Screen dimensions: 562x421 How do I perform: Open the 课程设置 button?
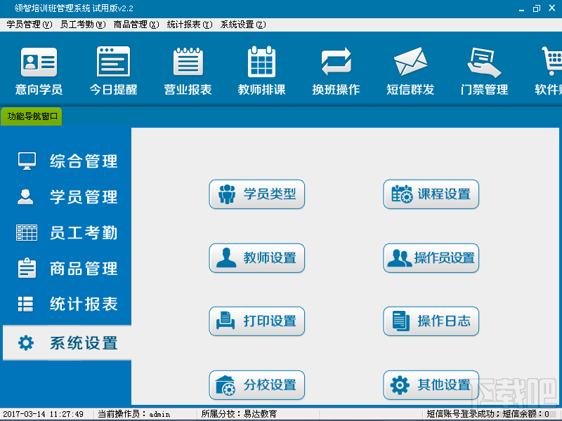point(431,194)
